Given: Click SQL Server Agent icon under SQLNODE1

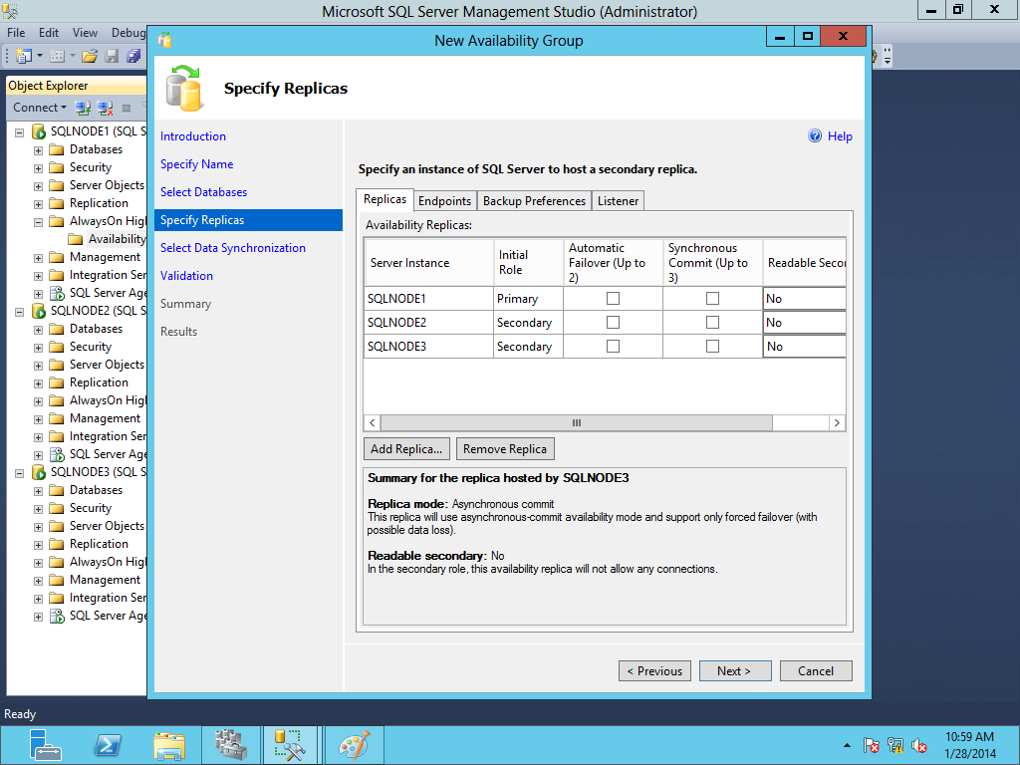Looking at the screenshot, I should (57, 293).
